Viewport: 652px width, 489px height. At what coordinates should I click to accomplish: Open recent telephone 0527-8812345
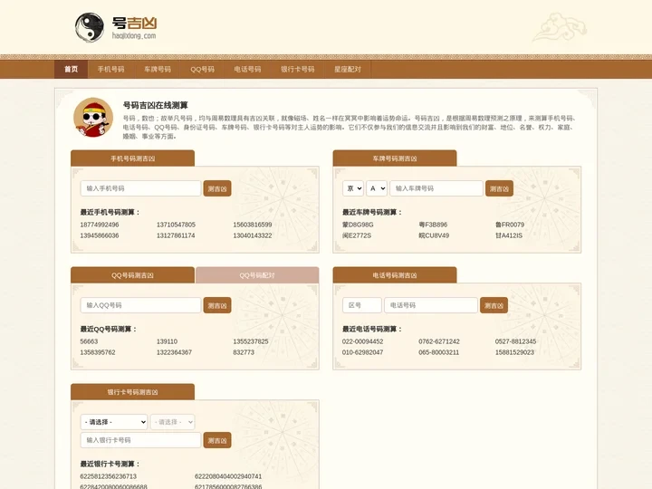coord(515,341)
